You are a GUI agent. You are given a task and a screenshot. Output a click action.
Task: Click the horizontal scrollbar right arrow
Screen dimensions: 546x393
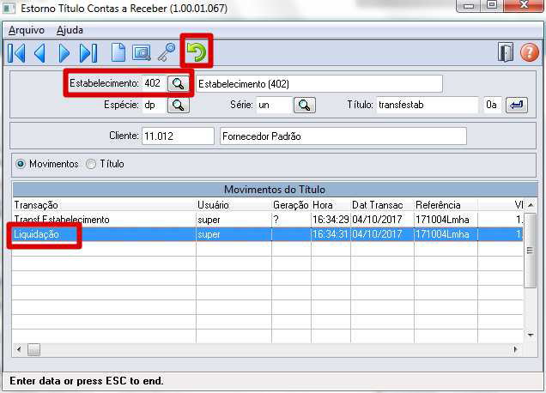pyautogui.click(x=516, y=349)
